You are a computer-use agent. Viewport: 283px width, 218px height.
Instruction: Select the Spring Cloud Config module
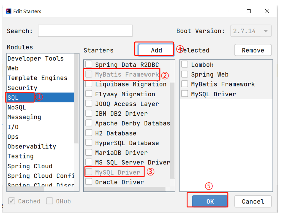click(x=41, y=176)
